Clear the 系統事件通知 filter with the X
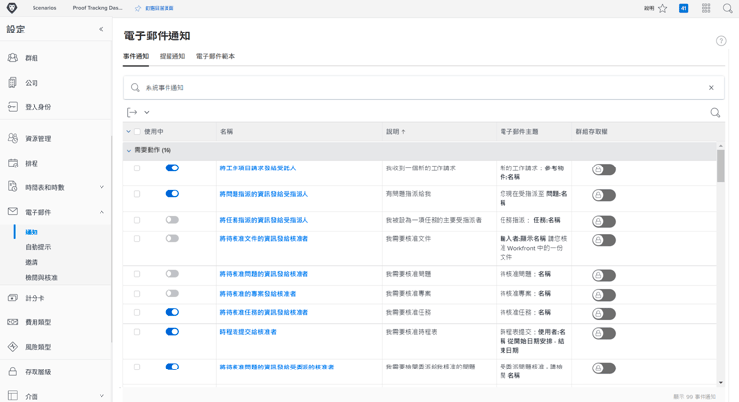 [711, 87]
